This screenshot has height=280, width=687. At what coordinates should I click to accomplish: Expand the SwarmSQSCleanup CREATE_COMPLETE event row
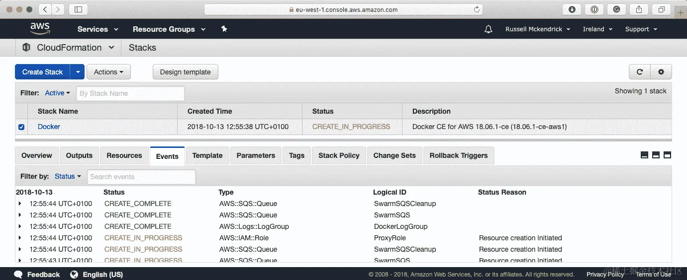click(x=20, y=204)
